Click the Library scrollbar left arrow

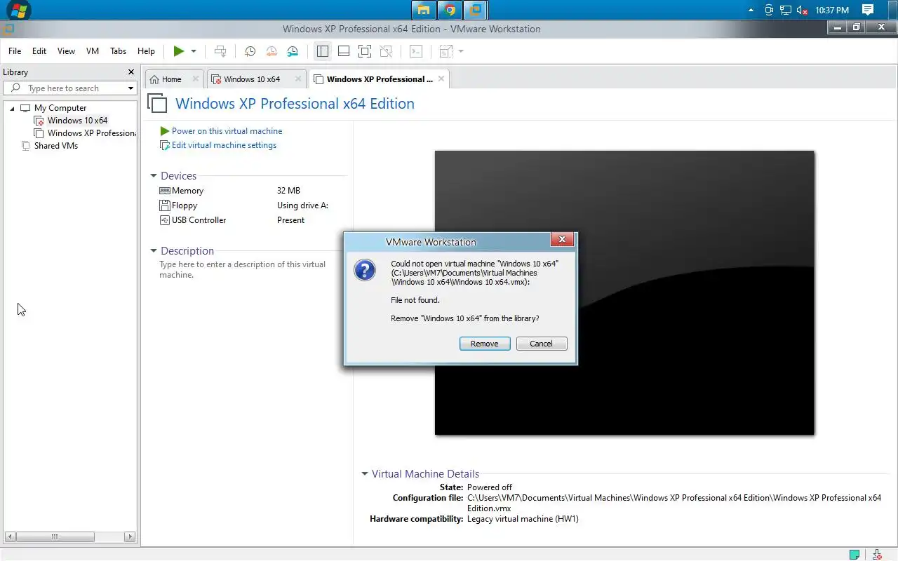pos(9,536)
